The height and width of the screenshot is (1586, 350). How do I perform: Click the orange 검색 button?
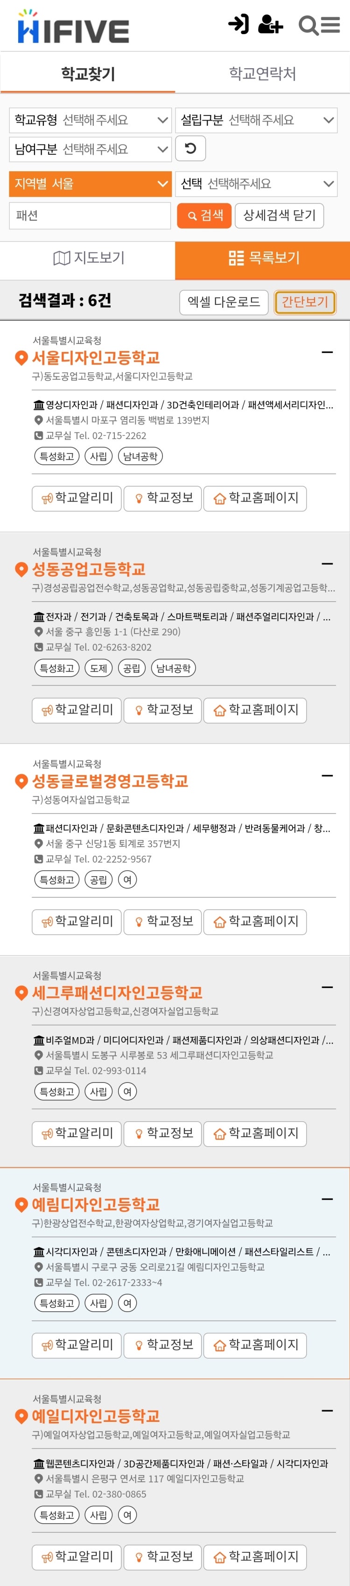pos(204,216)
